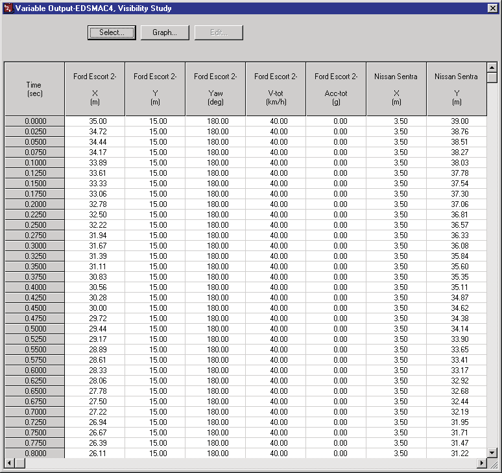The width and height of the screenshot is (502, 473).
Task: Select row header 0.0250
Action: click(x=34, y=132)
